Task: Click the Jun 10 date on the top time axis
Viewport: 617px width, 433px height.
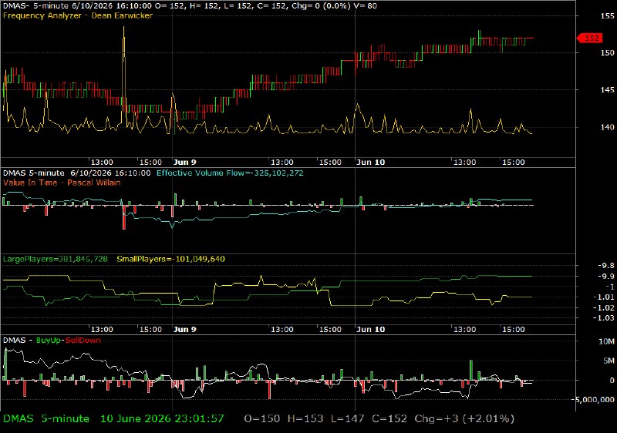Action: tap(370, 163)
